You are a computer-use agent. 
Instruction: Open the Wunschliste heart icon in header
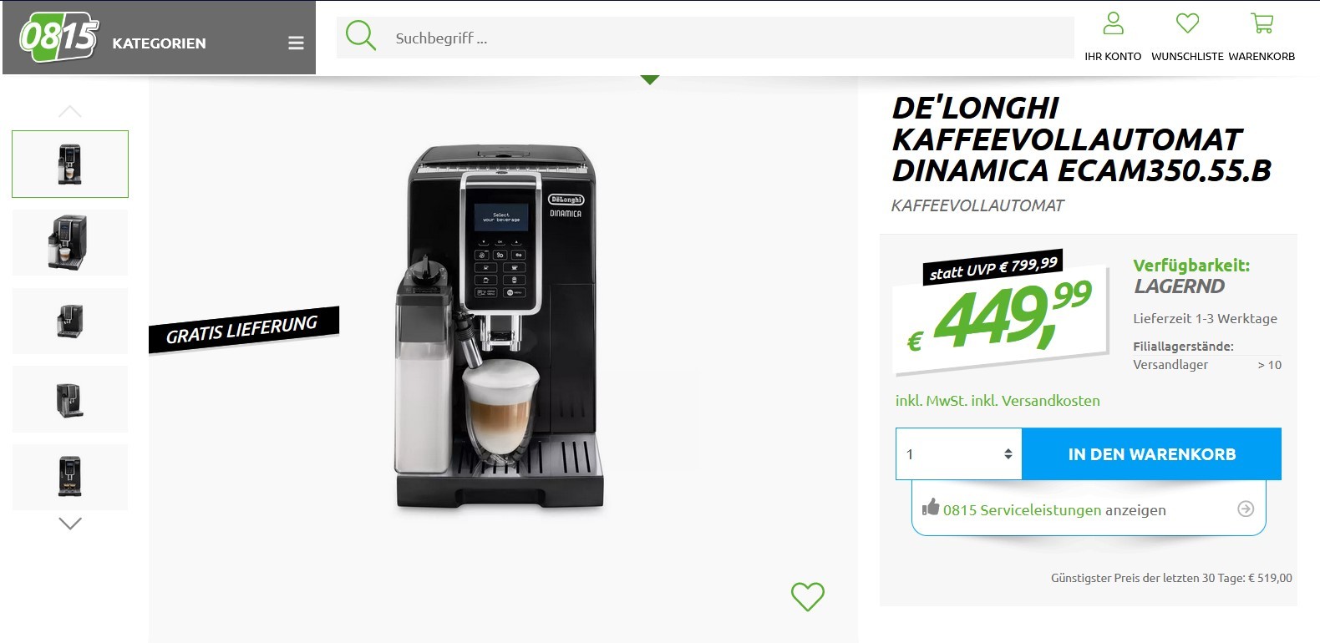pyautogui.click(x=1187, y=23)
